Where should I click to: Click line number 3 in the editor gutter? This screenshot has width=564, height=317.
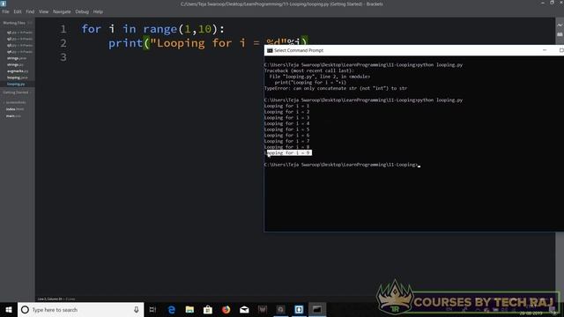click(x=63, y=57)
